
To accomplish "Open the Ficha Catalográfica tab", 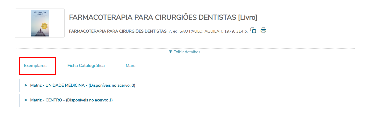I will 86,66.
